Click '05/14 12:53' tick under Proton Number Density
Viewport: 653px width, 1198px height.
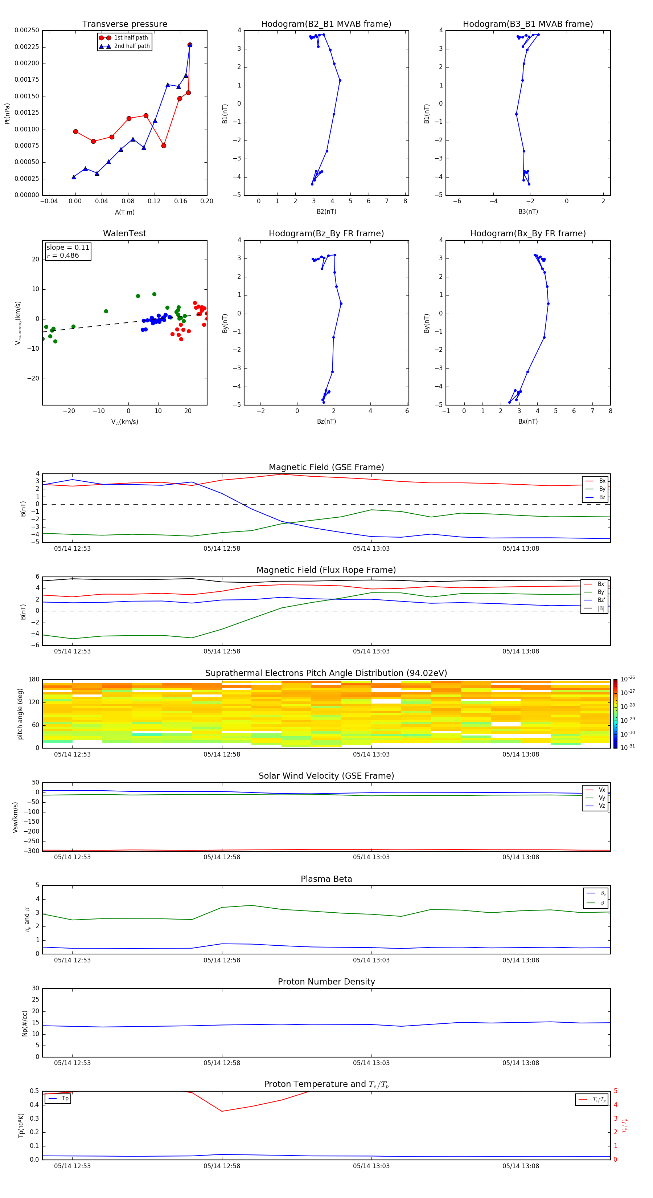coord(73,1063)
